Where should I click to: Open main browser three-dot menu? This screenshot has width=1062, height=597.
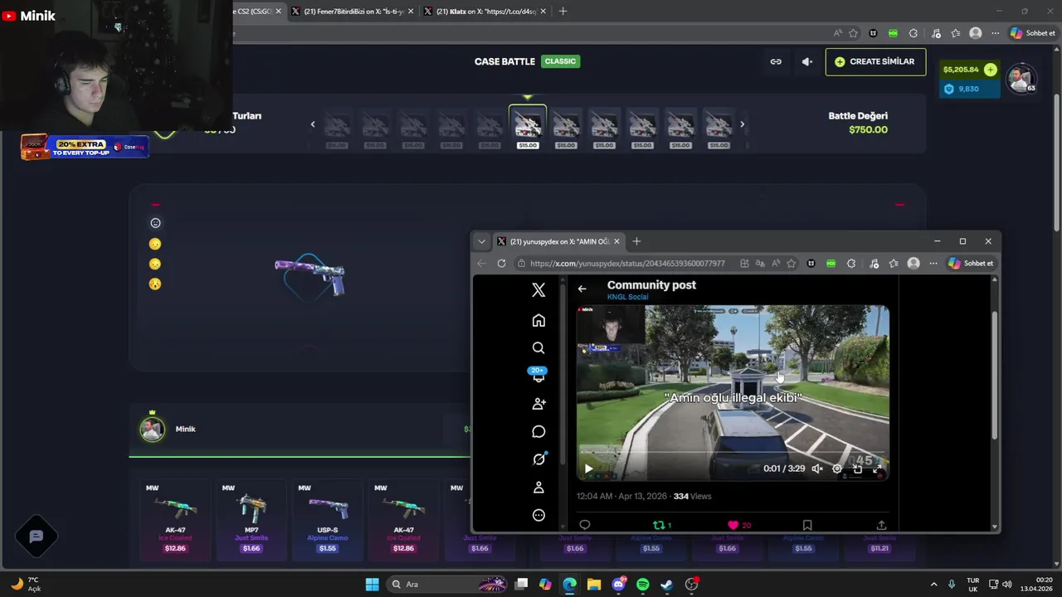[995, 33]
